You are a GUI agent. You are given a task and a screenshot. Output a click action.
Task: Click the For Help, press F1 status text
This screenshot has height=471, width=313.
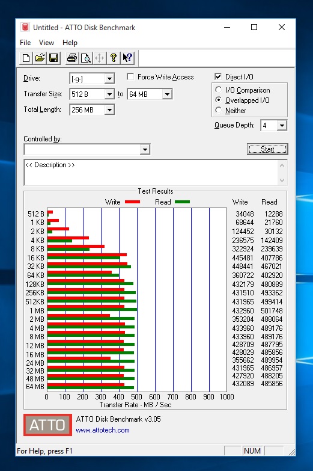(x=44, y=451)
